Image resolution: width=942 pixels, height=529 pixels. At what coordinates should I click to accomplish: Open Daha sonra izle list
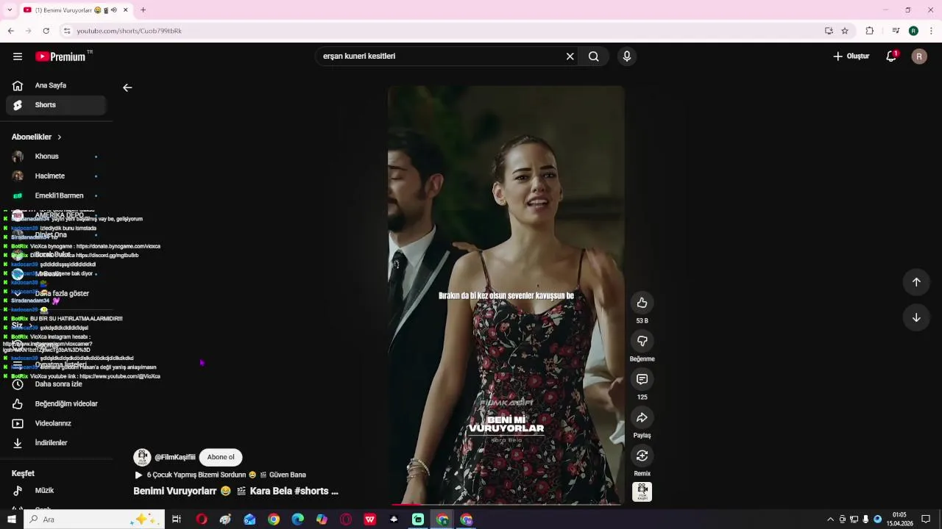pyautogui.click(x=57, y=384)
